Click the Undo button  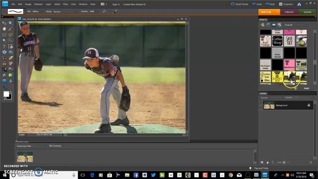coord(257,4)
